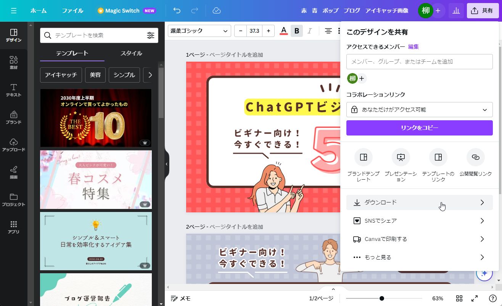Screen dimensions: 502x306
Task: Toggle fullscreen presentation mode icon
Action: click(x=475, y=298)
